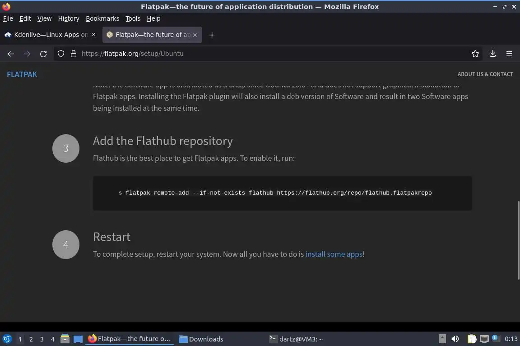Click the taskbar clock showing 0:13
The width and height of the screenshot is (520, 346).
click(x=511, y=339)
